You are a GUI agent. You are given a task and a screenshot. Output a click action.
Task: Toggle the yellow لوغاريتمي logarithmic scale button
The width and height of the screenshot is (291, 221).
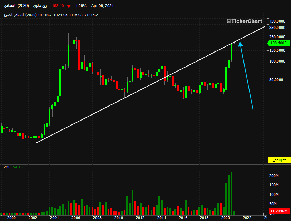280,160
